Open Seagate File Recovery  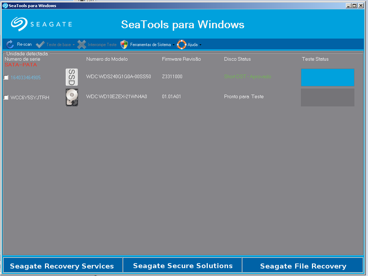[303, 265]
